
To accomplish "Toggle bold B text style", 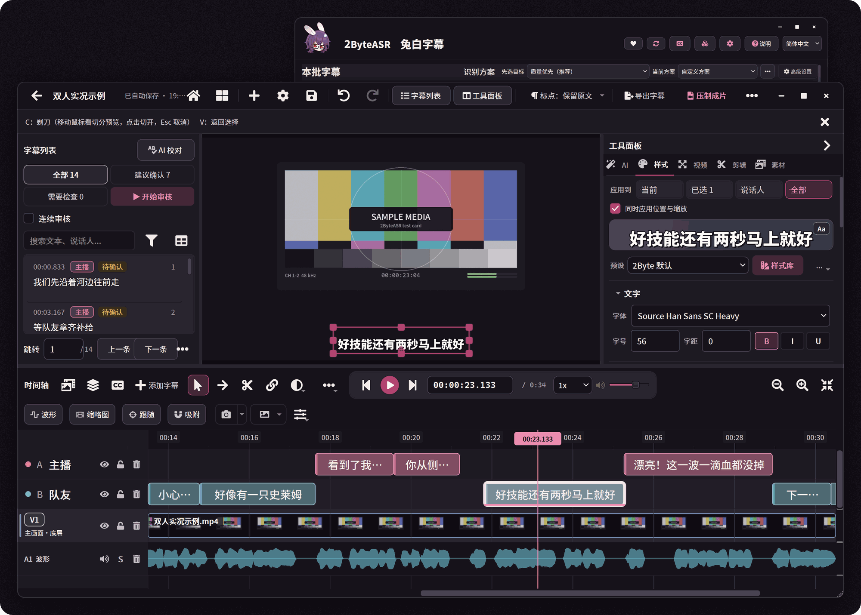I will (x=766, y=341).
